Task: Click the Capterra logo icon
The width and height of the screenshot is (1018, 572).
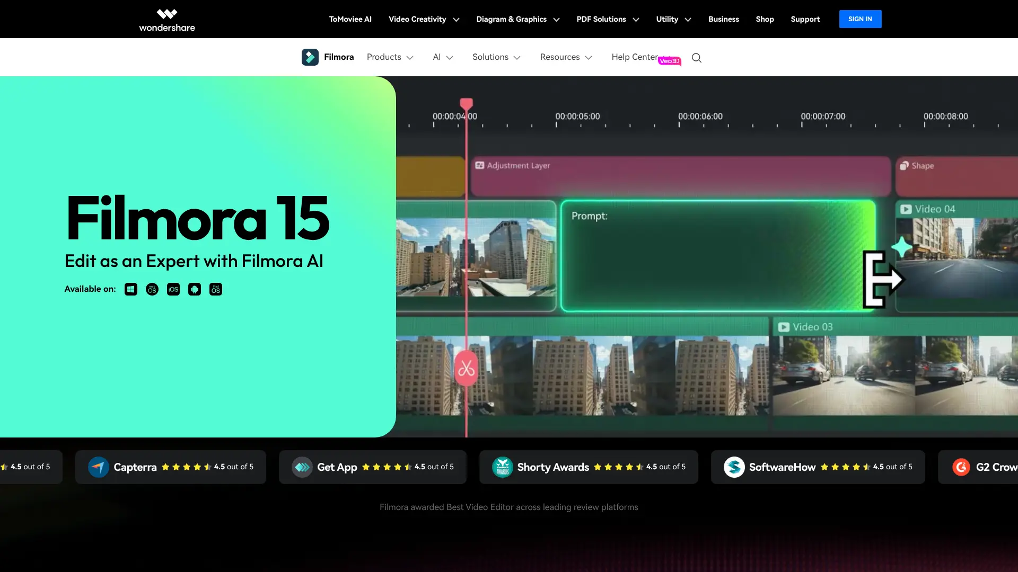Action: point(99,467)
